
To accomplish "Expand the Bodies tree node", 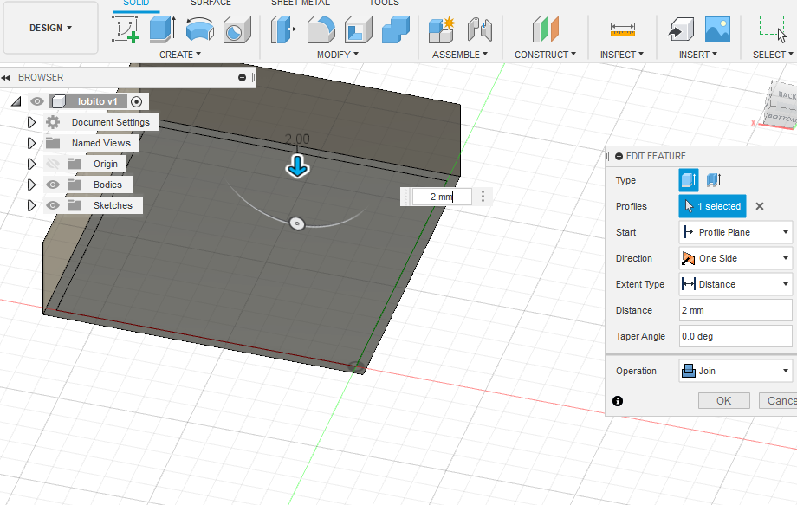I will (x=31, y=185).
